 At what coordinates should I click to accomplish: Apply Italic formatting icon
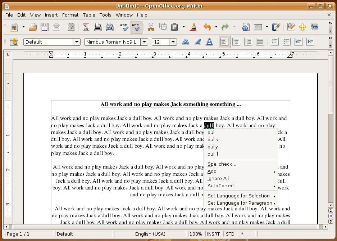tap(197, 42)
